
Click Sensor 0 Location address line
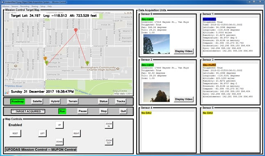[x=165, y=22]
